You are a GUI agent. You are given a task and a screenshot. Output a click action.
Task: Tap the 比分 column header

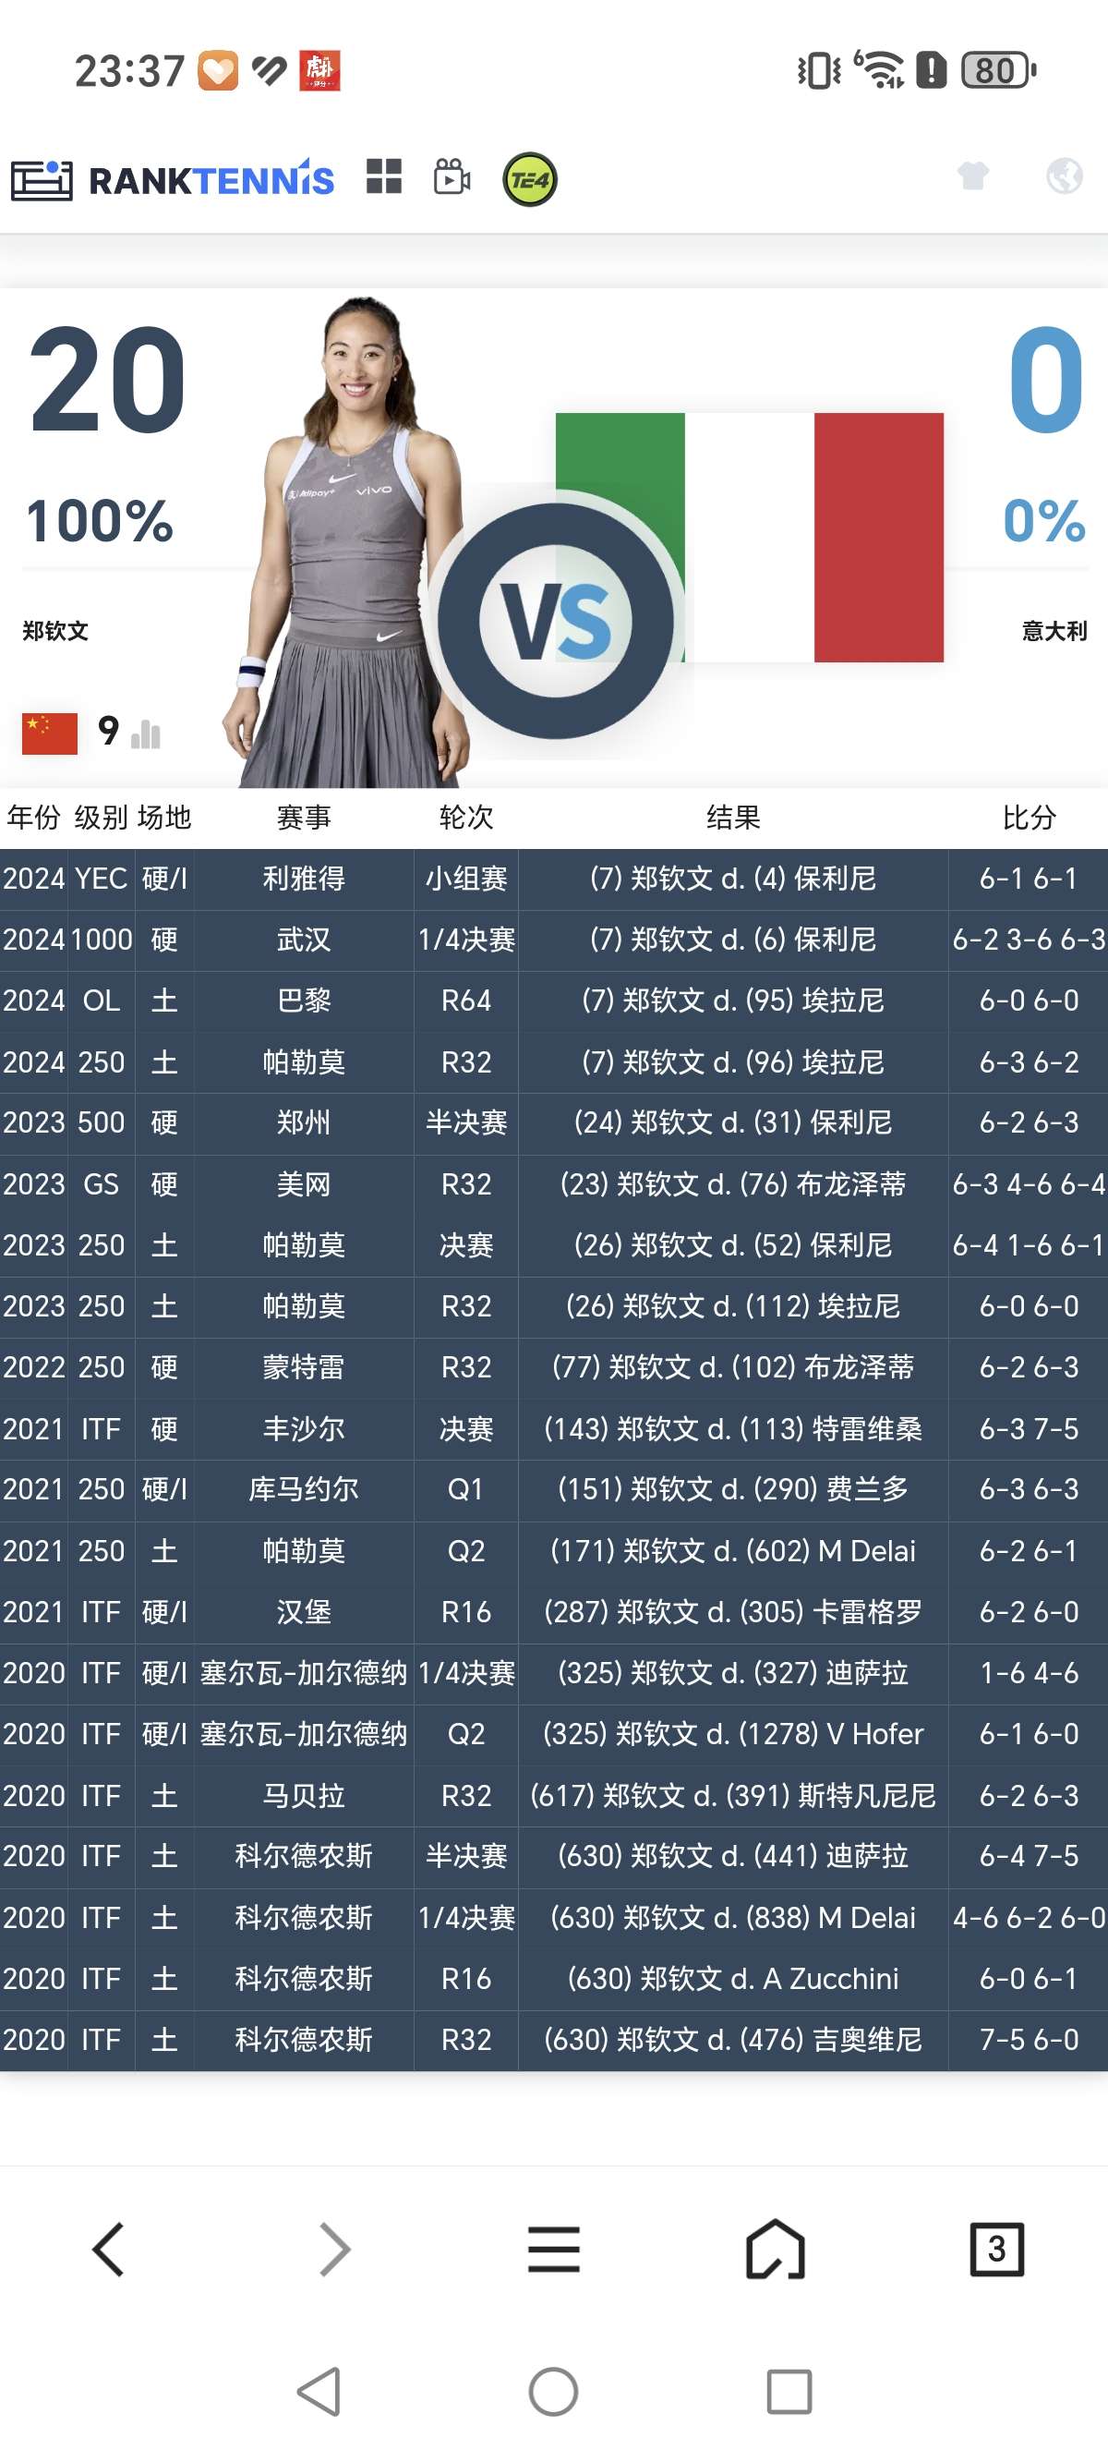tap(1030, 817)
